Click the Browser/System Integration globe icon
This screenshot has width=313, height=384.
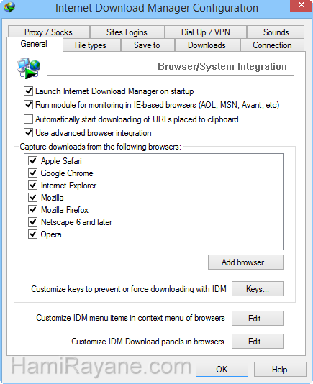pos(29,68)
